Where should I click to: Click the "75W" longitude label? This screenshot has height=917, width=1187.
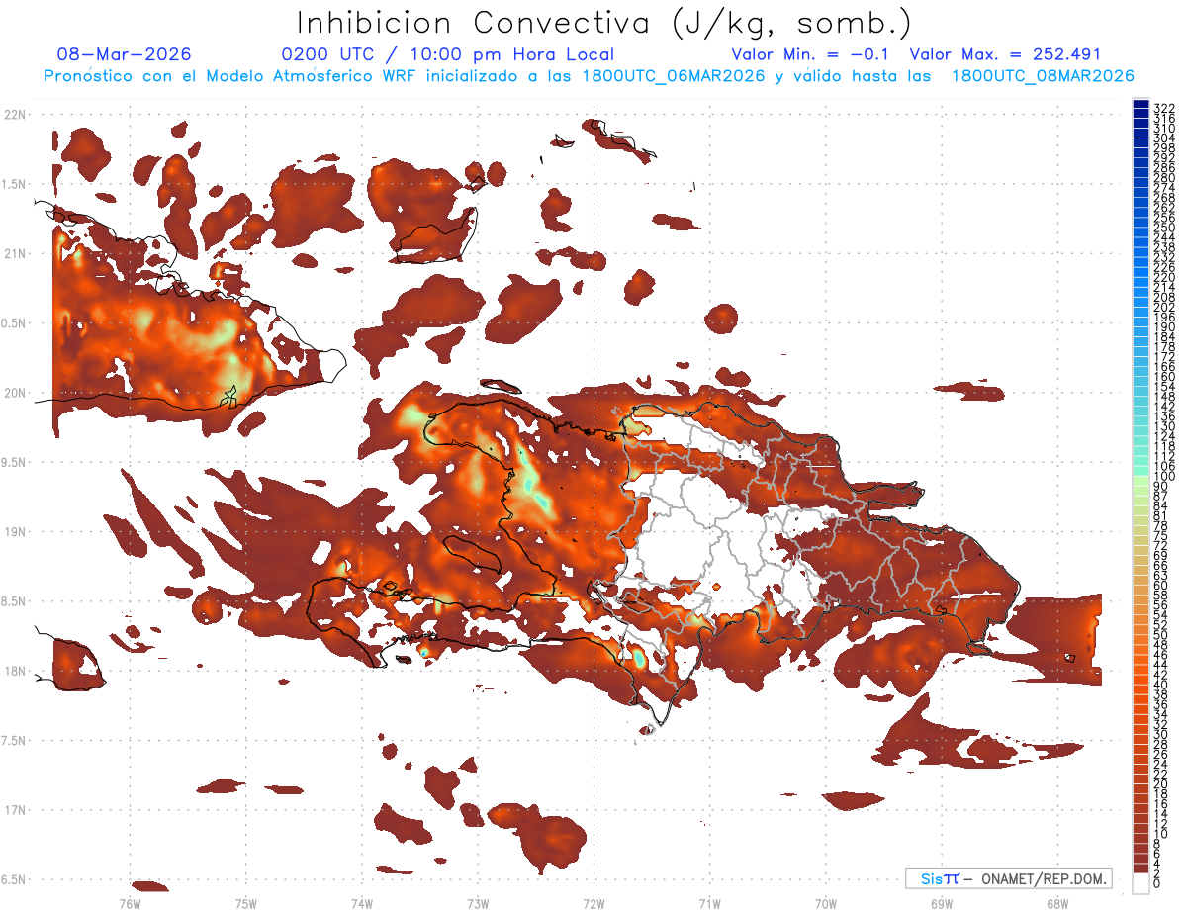[x=246, y=902]
